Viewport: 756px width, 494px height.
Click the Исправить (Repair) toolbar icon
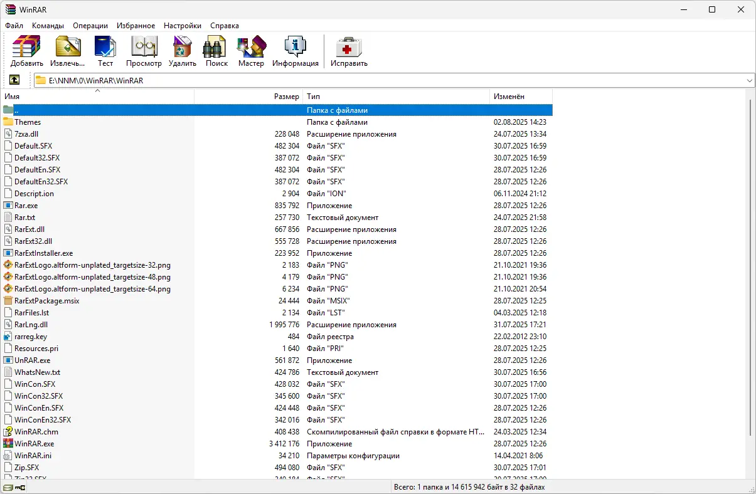click(x=348, y=50)
